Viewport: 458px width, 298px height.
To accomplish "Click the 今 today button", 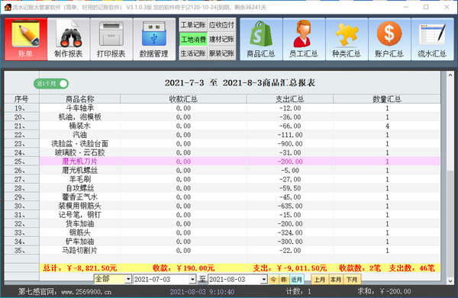I will (273, 280).
